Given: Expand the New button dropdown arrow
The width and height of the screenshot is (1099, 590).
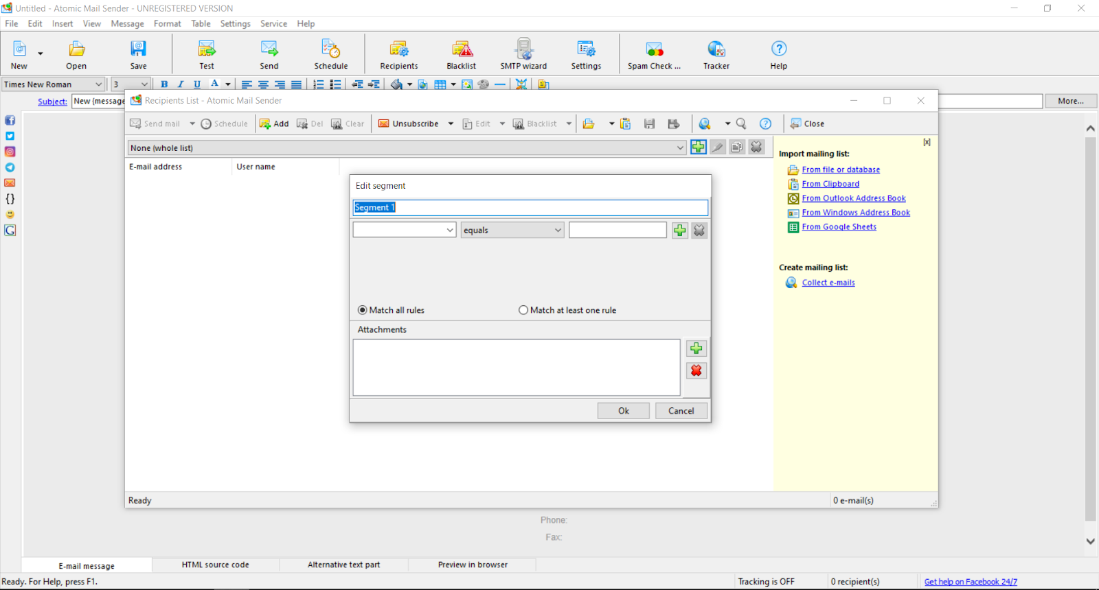Looking at the screenshot, I should [41, 54].
